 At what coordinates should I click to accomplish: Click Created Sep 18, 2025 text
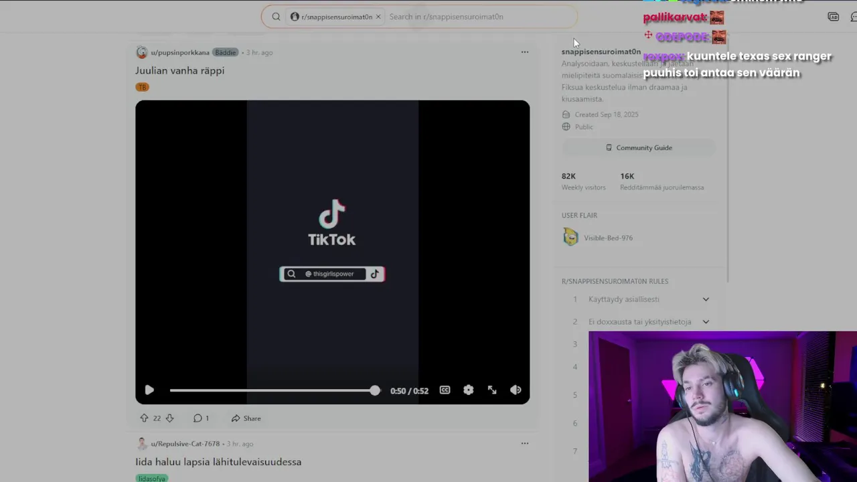[606, 114]
